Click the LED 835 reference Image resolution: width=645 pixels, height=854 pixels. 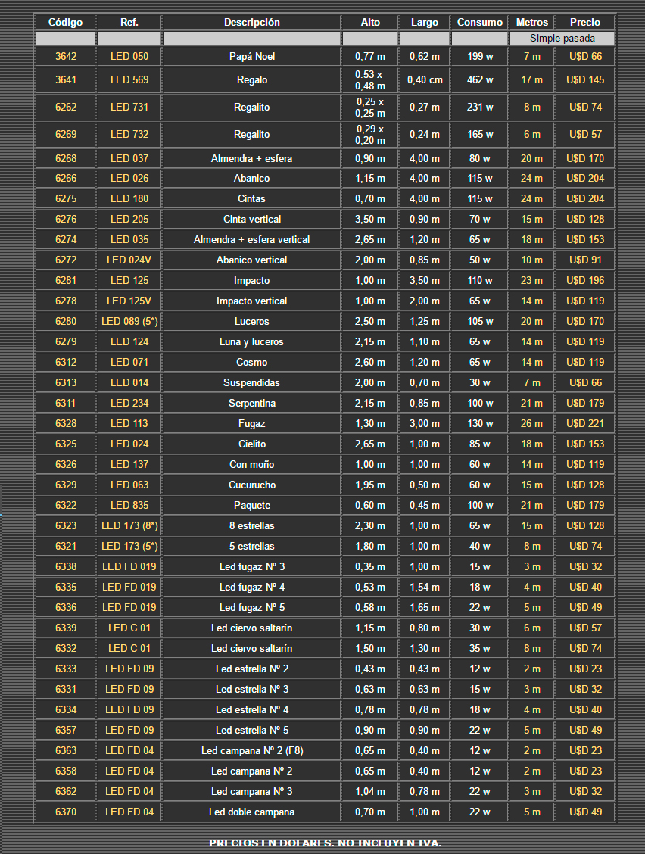tap(129, 505)
